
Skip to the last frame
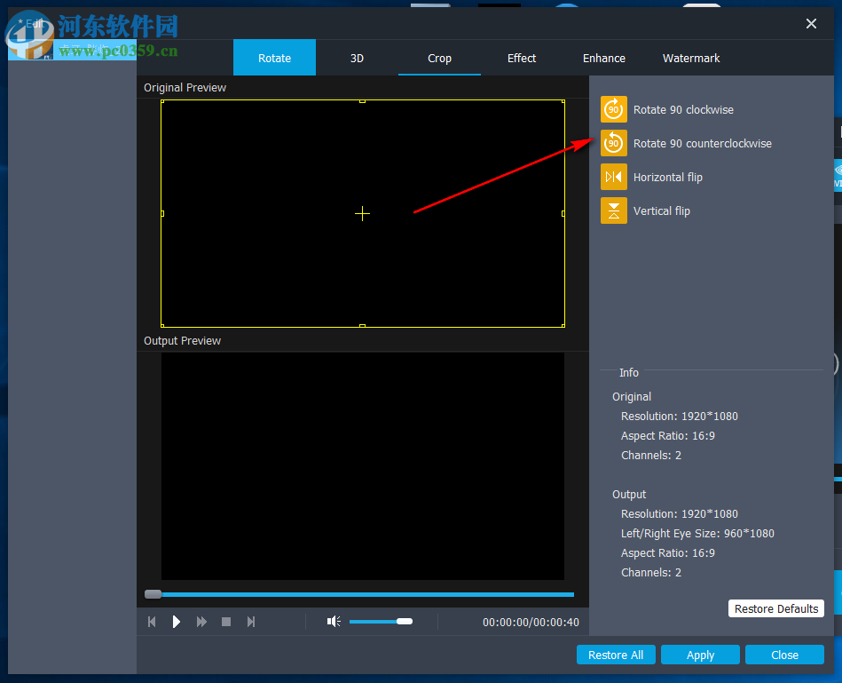point(251,621)
